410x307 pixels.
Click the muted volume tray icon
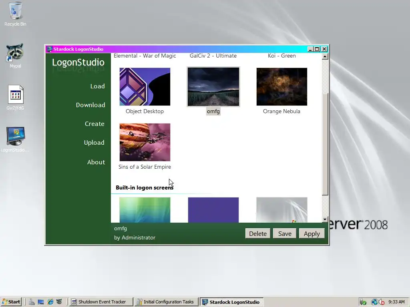[x=382, y=302]
